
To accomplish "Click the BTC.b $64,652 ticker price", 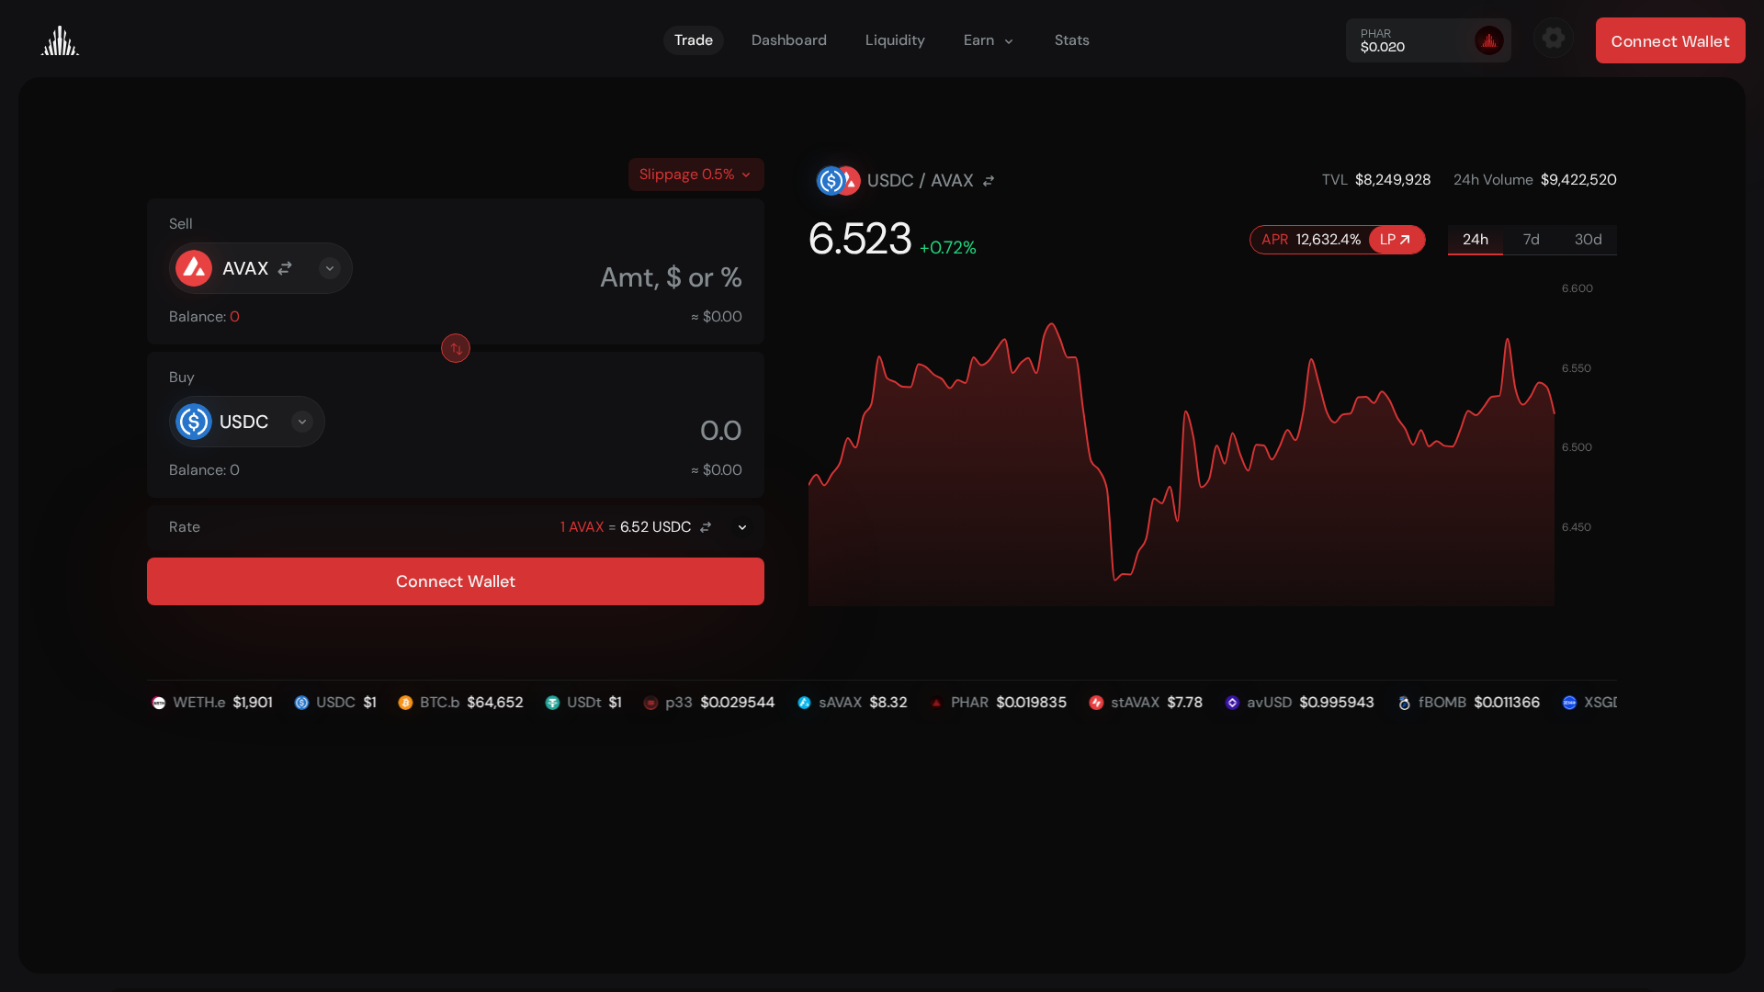I will pos(495,703).
